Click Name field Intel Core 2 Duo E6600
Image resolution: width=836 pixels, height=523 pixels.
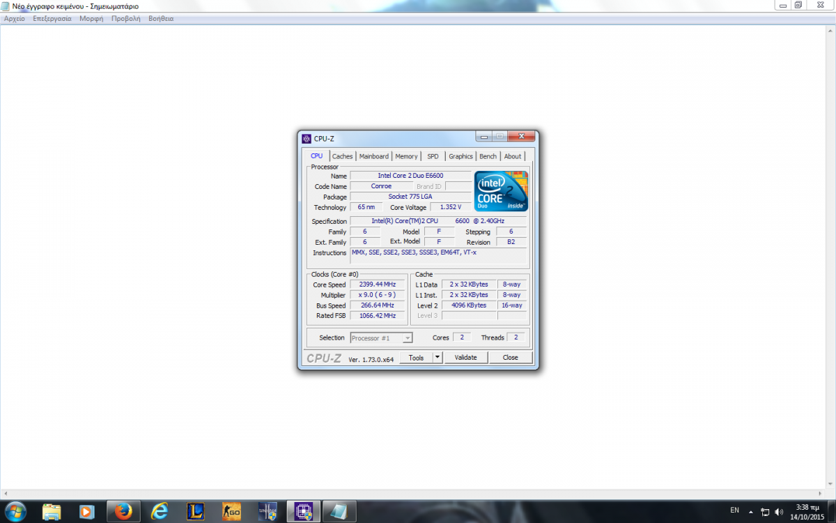pos(411,176)
